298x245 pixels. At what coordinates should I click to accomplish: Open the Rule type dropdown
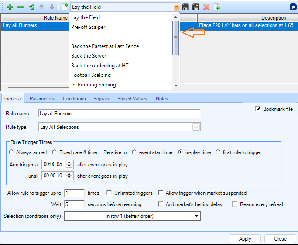196,127
